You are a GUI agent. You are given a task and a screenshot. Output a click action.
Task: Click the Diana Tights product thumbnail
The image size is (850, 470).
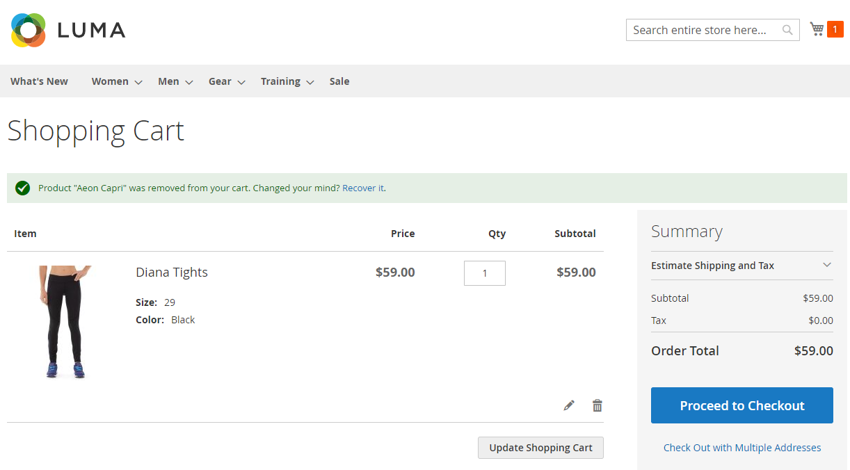click(x=66, y=322)
